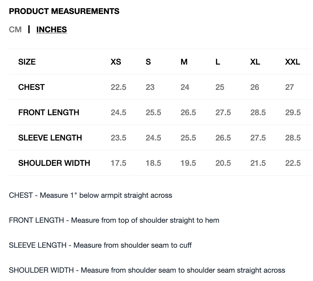Viewport: 313px width, 281px height.
Task: Click the SHOULDER WIDTH row label
Action: (54, 163)
